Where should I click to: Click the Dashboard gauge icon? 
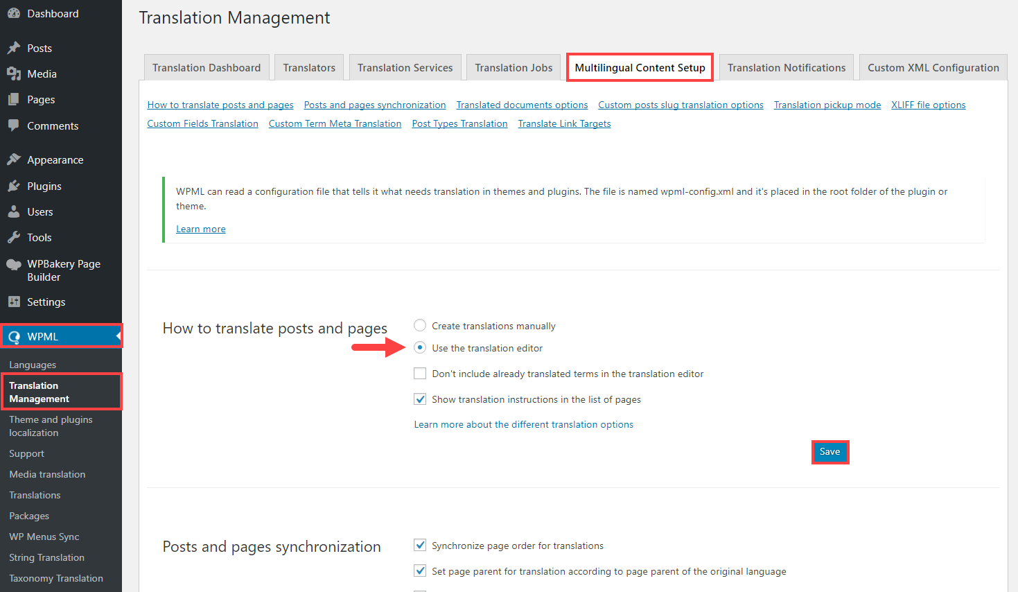[x=14, y=13]
